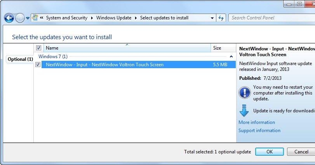Screen dimensions: 315x165
Task: Click the update title in details pane
Action: pos(277,52)
